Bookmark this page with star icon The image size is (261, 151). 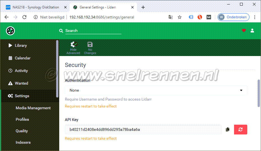(x=180, y=17)
